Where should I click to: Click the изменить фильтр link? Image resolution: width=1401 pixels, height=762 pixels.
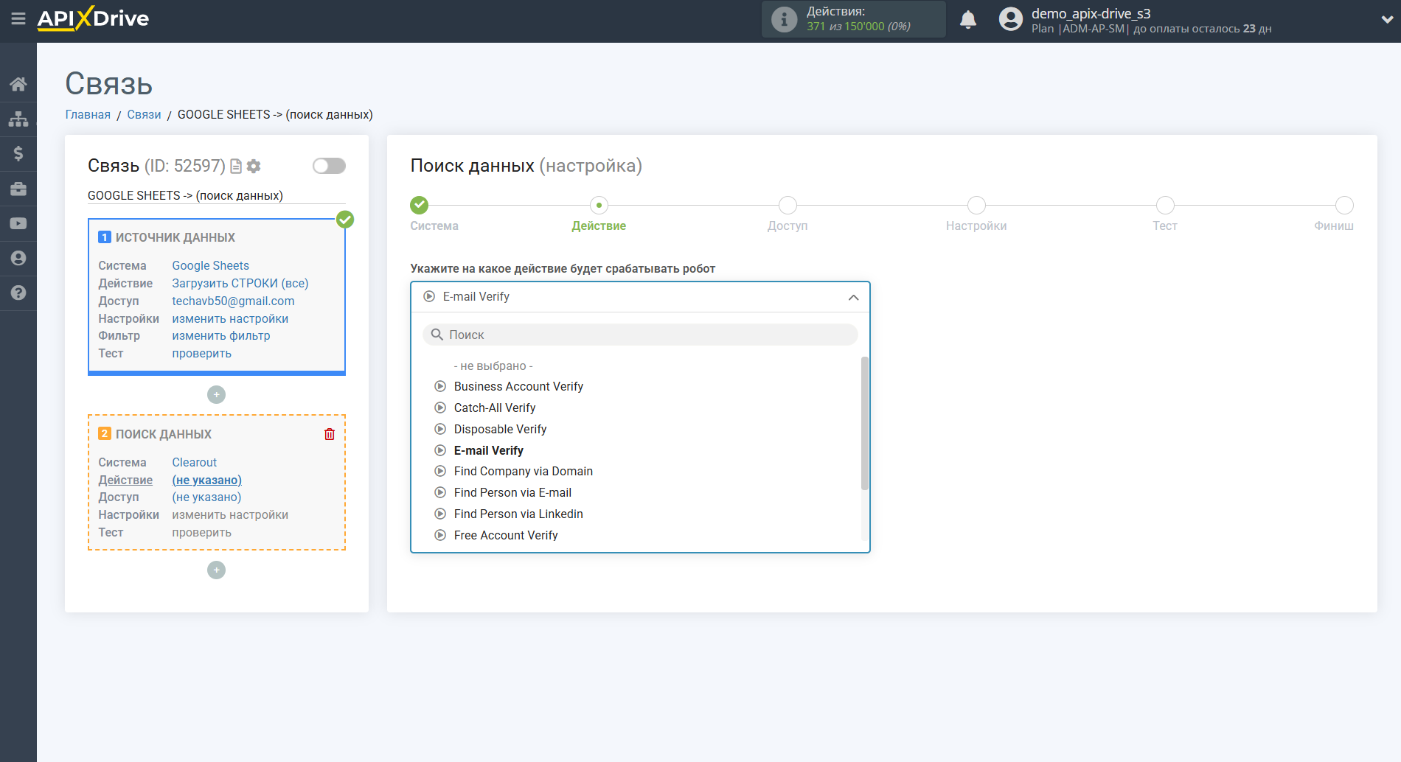(220, 335)
